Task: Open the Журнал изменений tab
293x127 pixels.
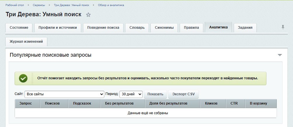Action: 26,42
